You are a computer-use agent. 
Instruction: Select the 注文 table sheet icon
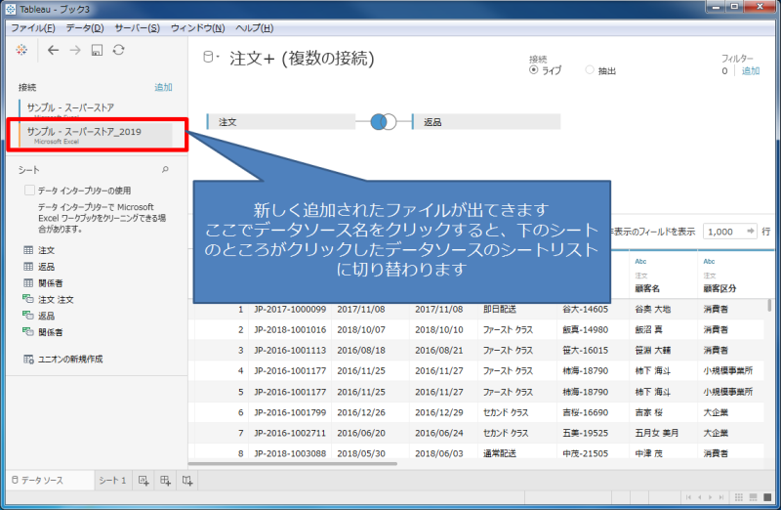[x=28, y=250]
